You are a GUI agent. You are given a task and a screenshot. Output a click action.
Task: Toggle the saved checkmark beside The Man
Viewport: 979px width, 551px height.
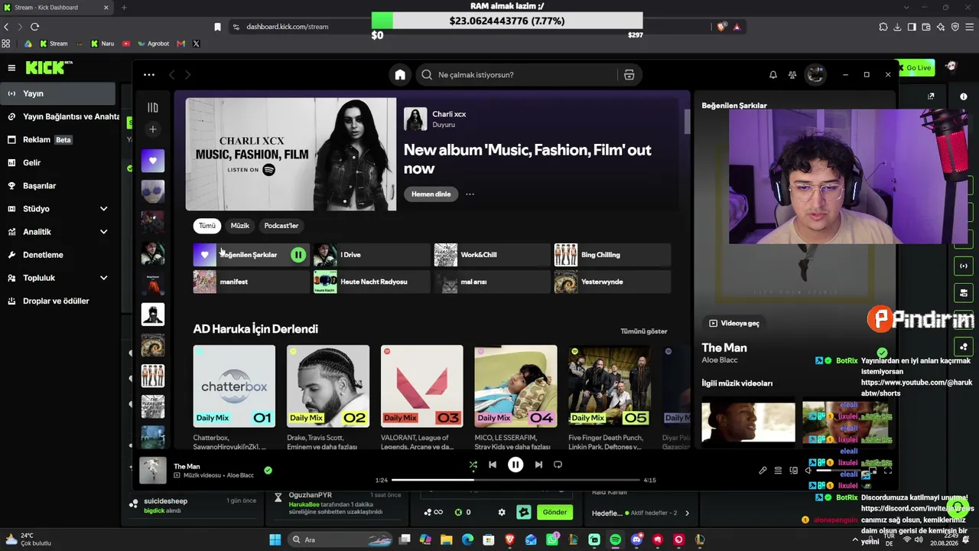tap(268, 470)
